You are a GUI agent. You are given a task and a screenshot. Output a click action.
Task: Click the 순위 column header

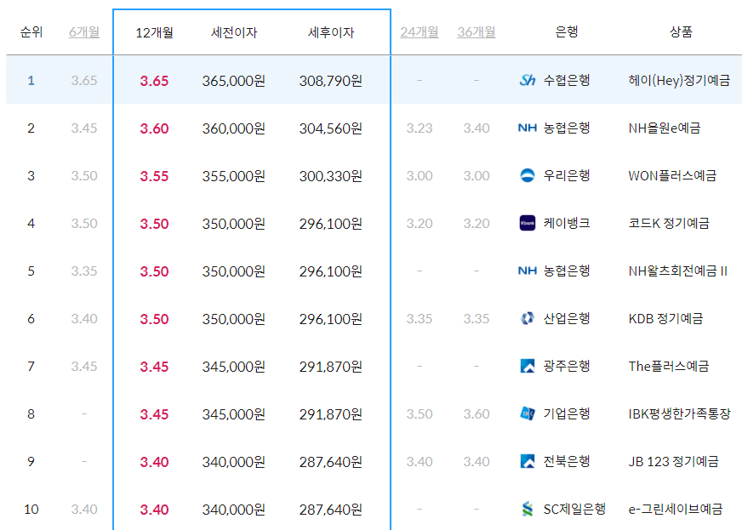(31, 32)
